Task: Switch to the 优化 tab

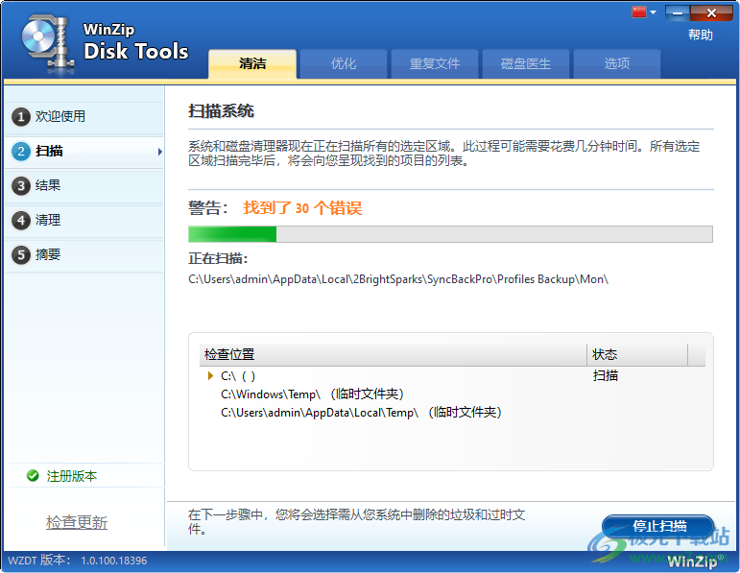Action: [x=344, y=63]
